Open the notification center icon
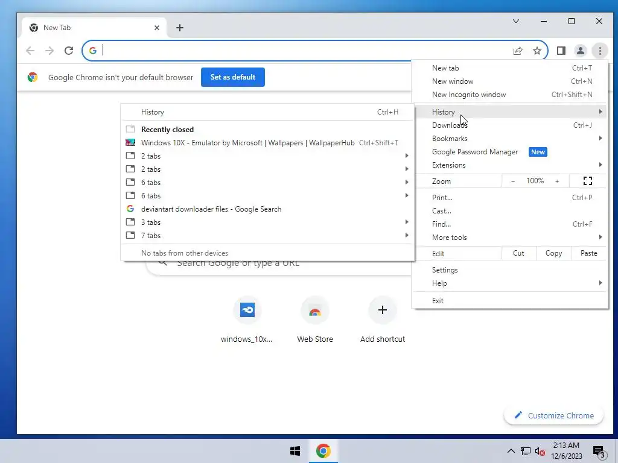The height and width of the screenshot is (463, 618). coord(599,452)
